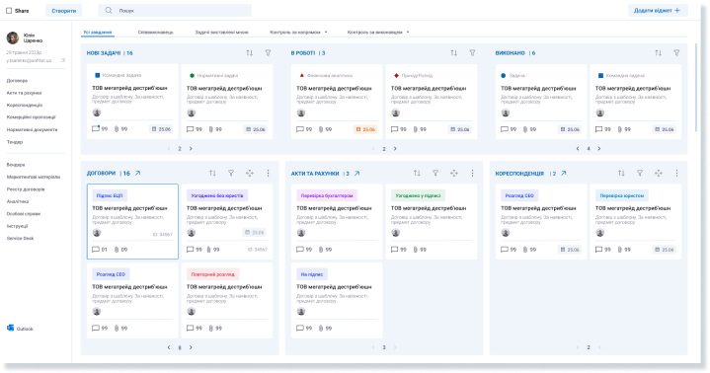Click the attachment icon on Підпис ЕЦП card
The width and height of the screenshot is (710, 373).
117,250
